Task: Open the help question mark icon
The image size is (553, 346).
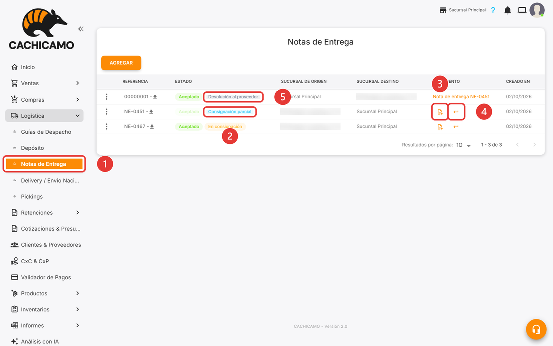Action: 493,10
